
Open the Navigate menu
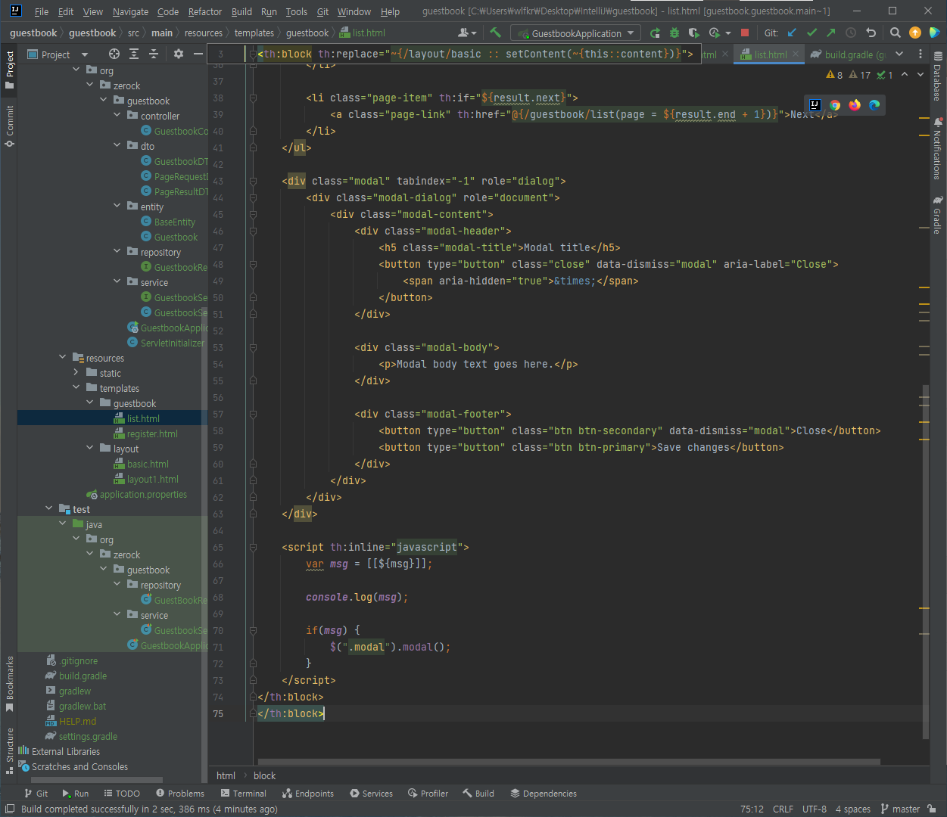[130, 11]
